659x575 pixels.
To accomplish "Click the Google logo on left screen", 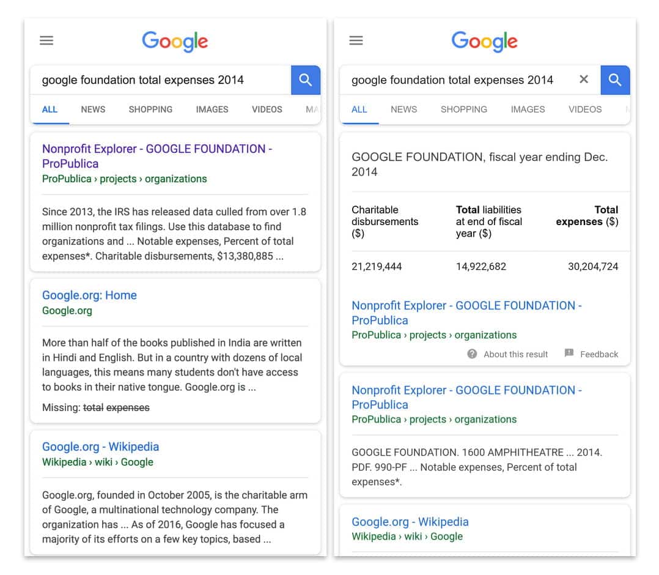I will 175,42.
